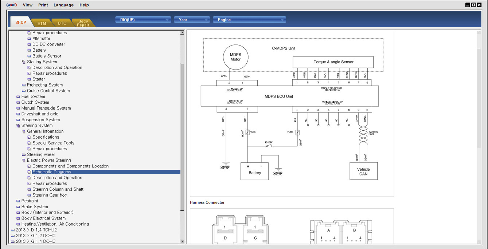Collapse the Steering System tree node
Viewport: 488px width, 249px height.
(x=18, y=126)
